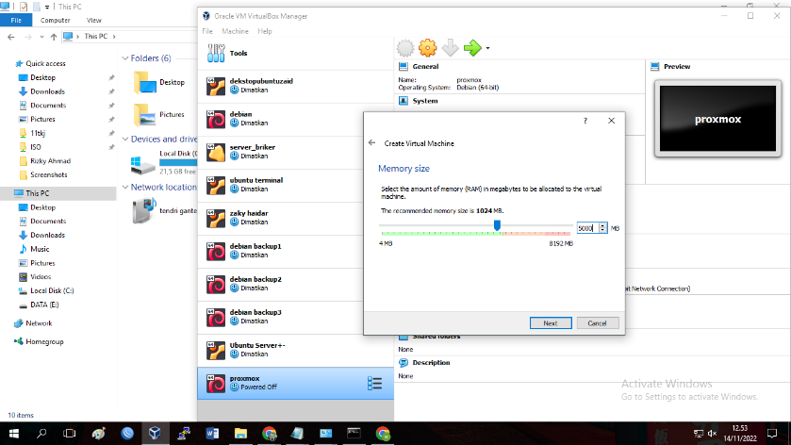Start VM with green arrow icon
The width and height of the screenshot is (791, 445).
[x=472, y=48]
